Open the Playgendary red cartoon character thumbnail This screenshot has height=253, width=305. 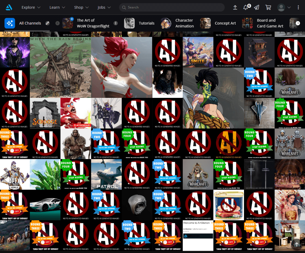(76, 113)
